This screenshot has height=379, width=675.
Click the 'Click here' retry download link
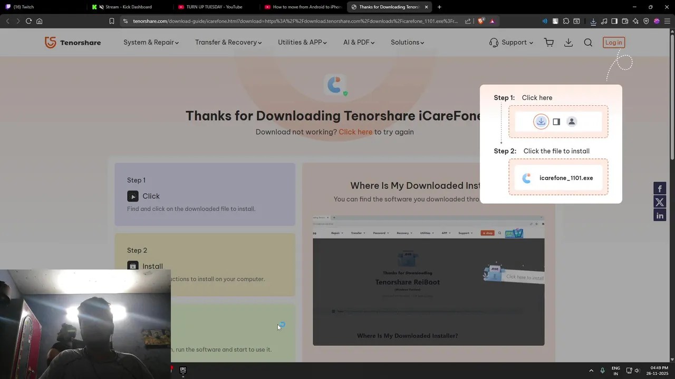355,132
